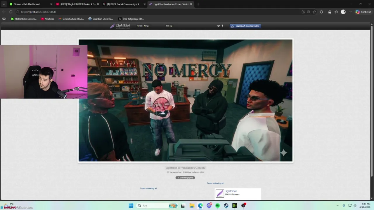
Task: Open Discord from taskbar
Action: [x=209, y=206]
